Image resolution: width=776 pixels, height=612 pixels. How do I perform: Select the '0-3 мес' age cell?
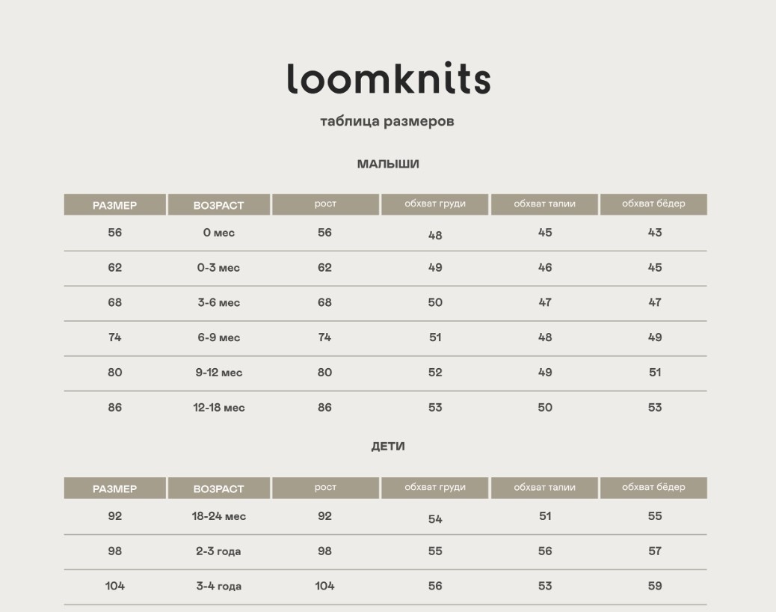pyautogui.click(x=218, y=268)
